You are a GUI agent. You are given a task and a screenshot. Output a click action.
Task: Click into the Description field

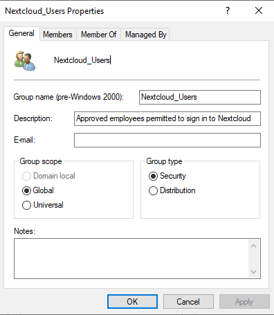click(167, 118)
